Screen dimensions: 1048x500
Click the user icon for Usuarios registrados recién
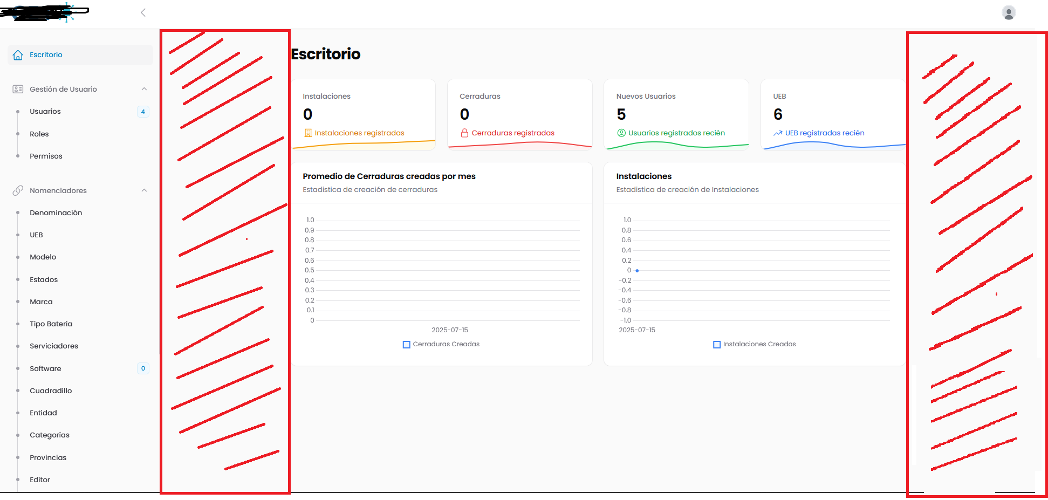pos(621,133)
